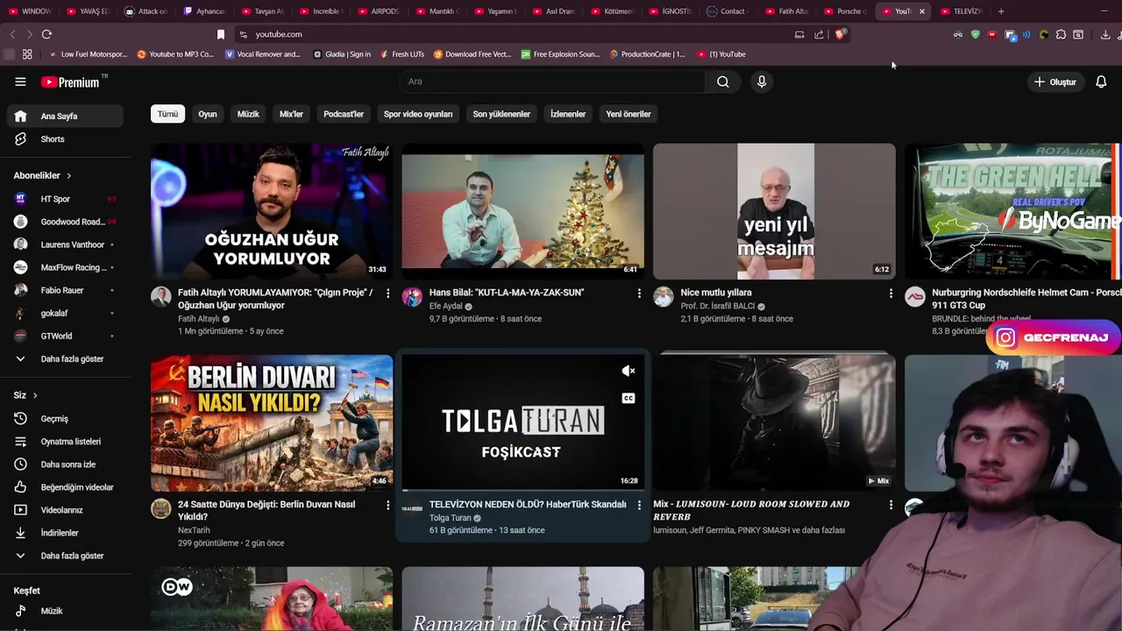Expand the Siz section chevron
Viewport: 1122px width, 631px height.
coord(35,395)
